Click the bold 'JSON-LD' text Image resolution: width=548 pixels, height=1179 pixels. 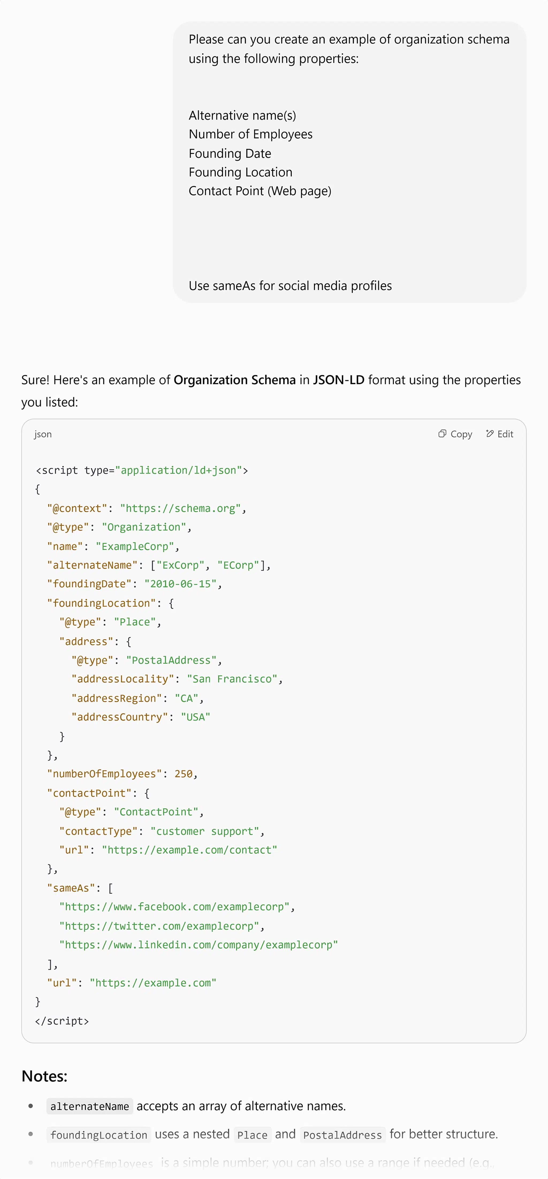[x=338, y=380]
